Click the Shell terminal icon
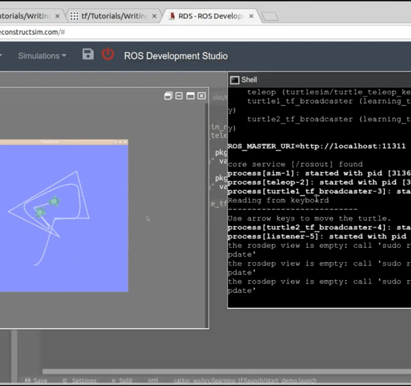The height and width of the screenshot is (386, 411). click(234, 80)
